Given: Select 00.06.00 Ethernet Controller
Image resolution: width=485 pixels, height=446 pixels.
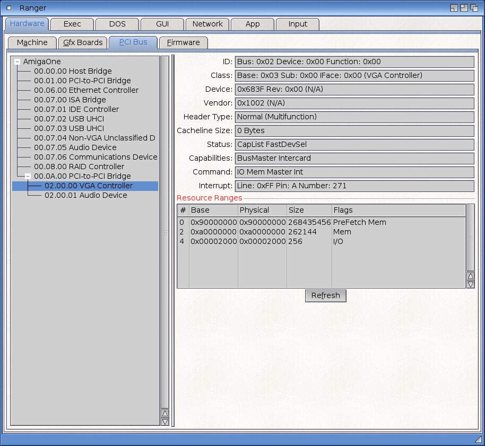Looking at the screenshot, I should 86,90.
